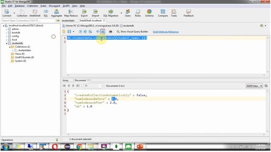The image size is (271, 152).
Task: Click the Import toolbar icon
Action: click(95, 13)
